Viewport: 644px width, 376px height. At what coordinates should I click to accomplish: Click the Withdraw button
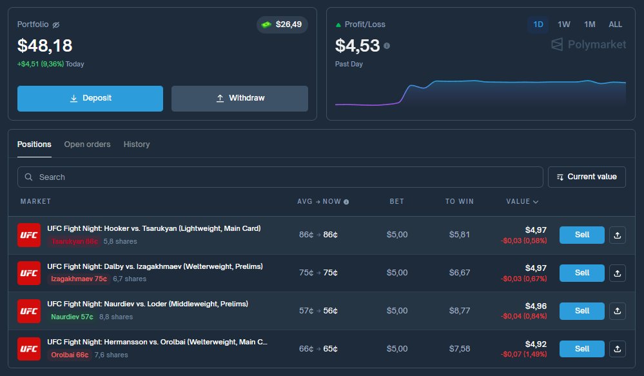click(x=239, y=99)
